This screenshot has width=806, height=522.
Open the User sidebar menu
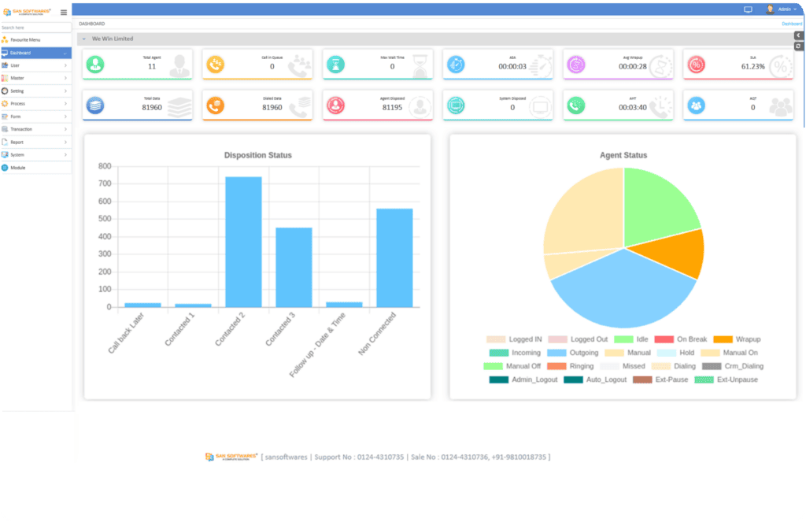(x=36, y=65)
